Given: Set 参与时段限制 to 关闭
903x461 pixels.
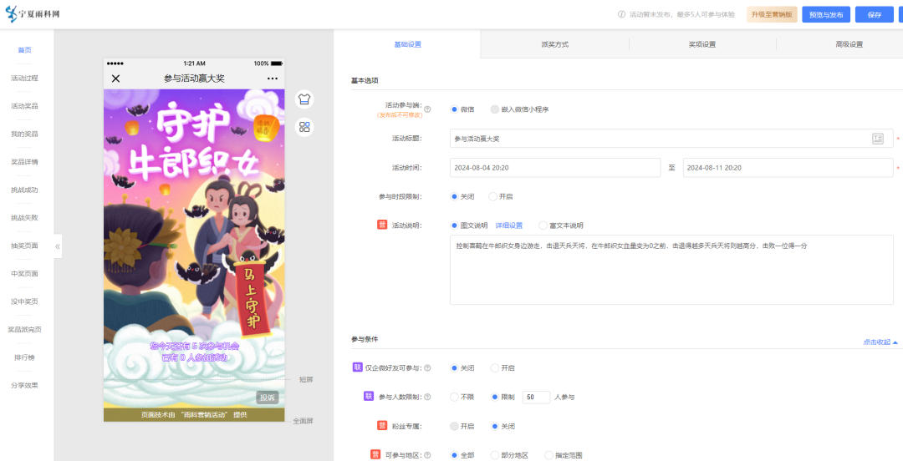Looking at the screenshot, I should (462, 196).
